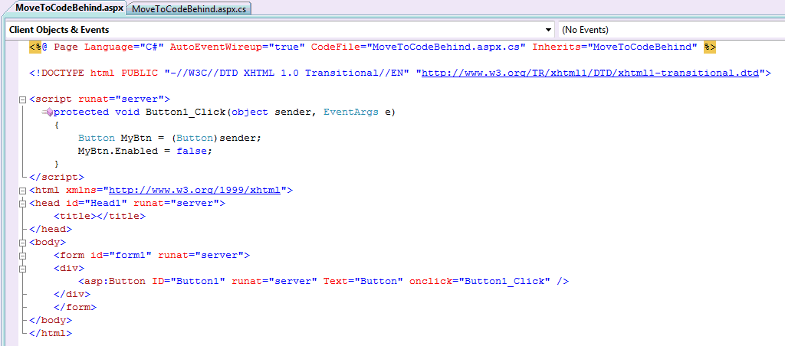Click the closing %> directive delimiter
Screen dimensions: 785x346
click(710, 47)
